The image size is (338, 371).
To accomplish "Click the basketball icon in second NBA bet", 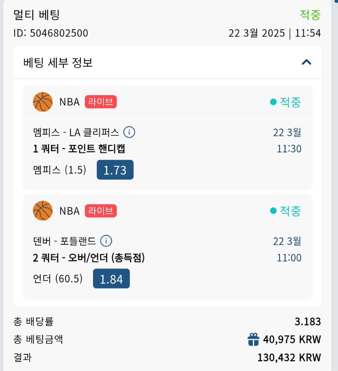I will tap(43, 211).
